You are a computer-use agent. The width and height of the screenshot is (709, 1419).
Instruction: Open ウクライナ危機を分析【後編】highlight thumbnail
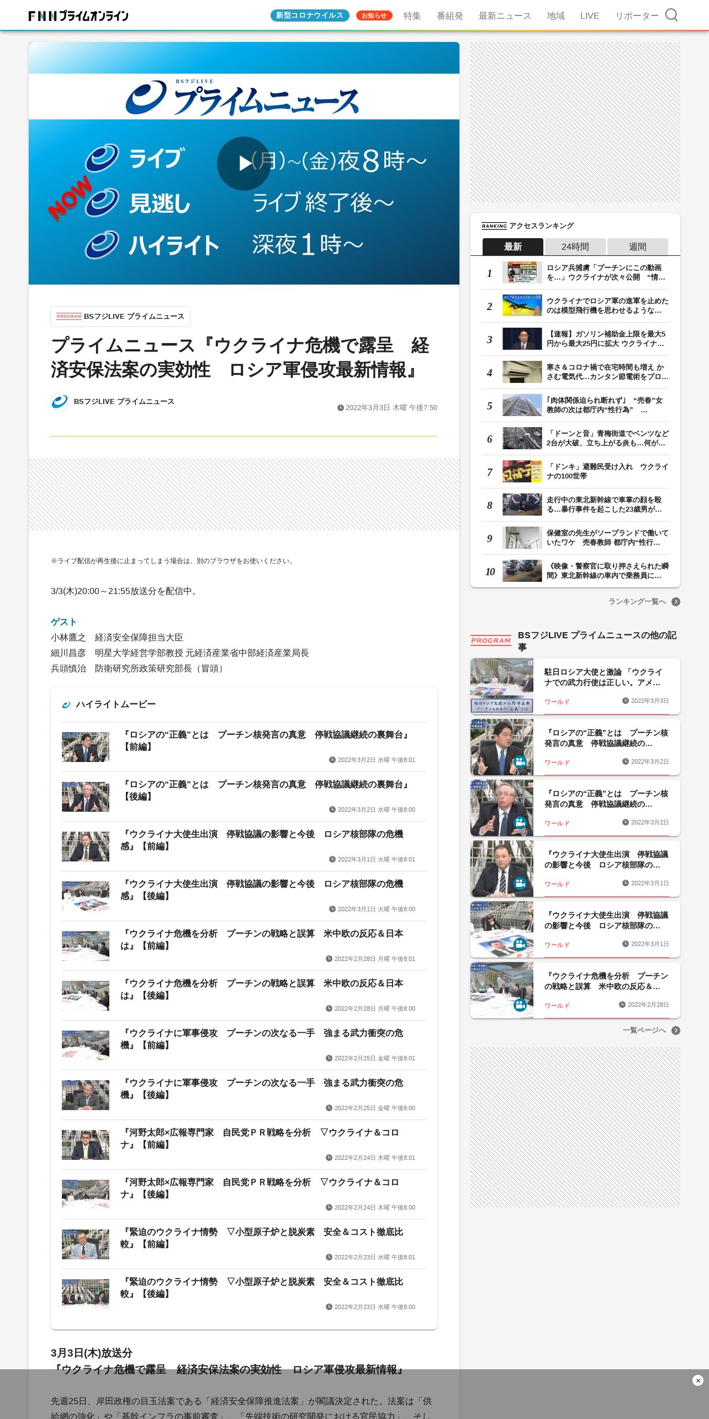(x=86, y=996)
